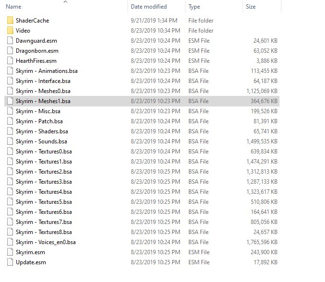325x282 pixels.
Task: Select the Skyrim - Interface.bsa name
Action: pyautogui.click(x=43, y=81)
